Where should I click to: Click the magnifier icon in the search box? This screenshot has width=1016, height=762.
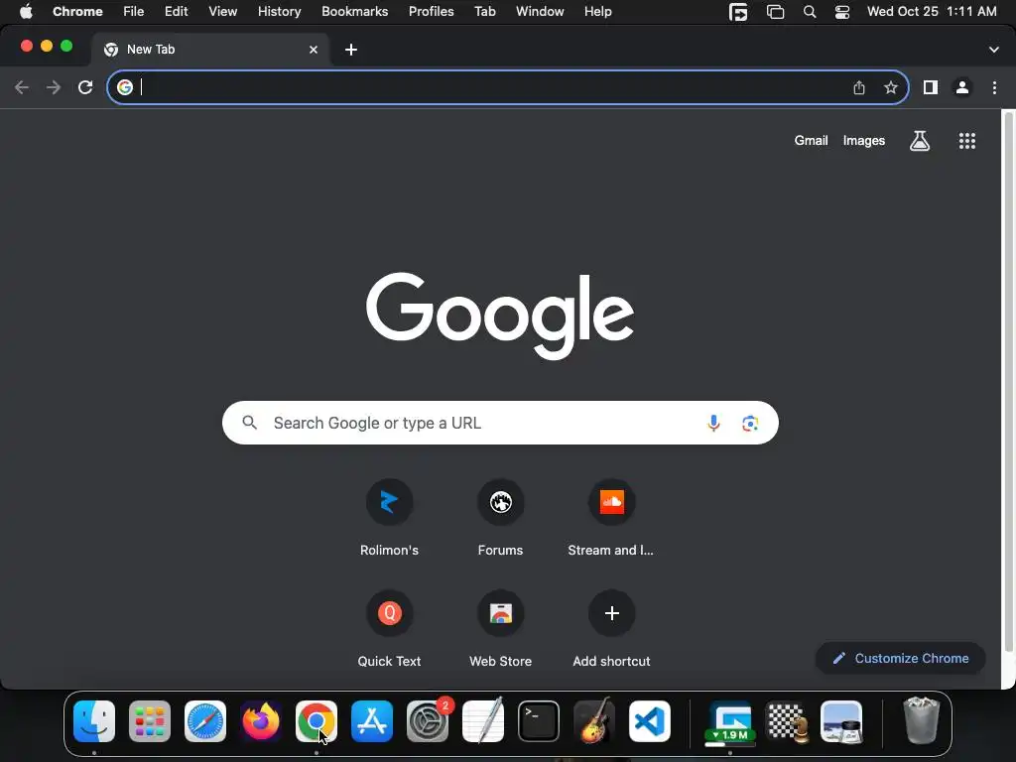tap(249, 423)
